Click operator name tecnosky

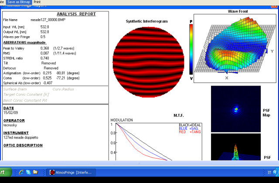click(10, 125)
